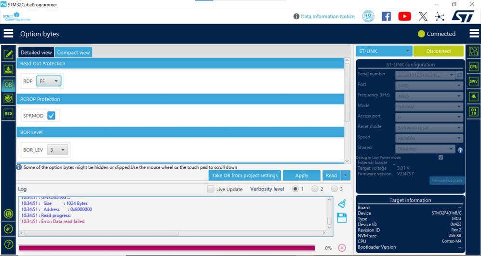Cancel the operation with X circle icon
Image resolution: width=481 pixels, height=256 pixels.
pyautogui.click(x=342, y=248)
